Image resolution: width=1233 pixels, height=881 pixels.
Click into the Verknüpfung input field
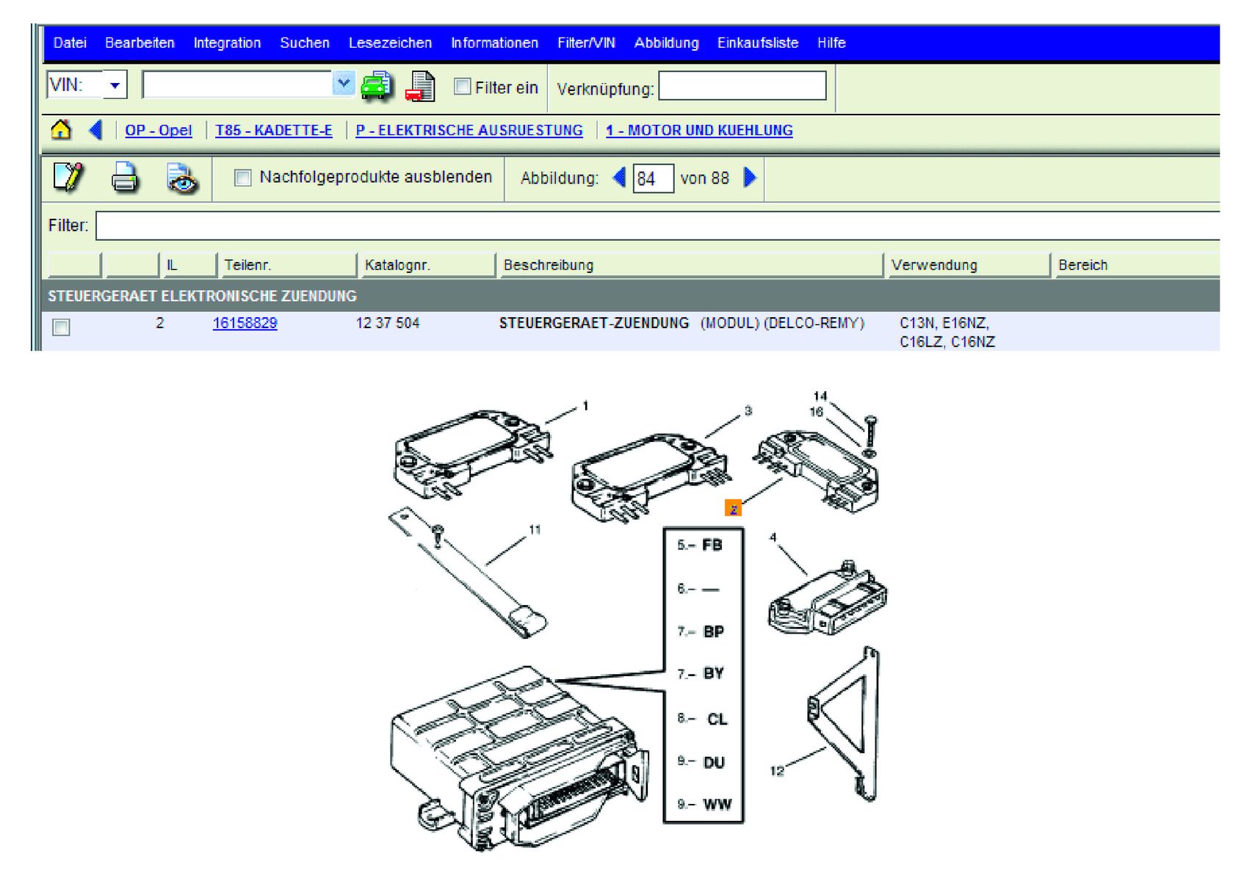point(742,86)
